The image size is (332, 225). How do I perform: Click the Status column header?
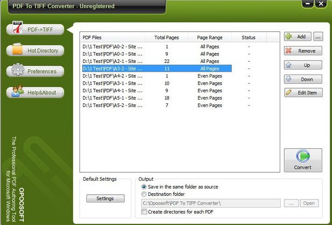pos(248,37)
